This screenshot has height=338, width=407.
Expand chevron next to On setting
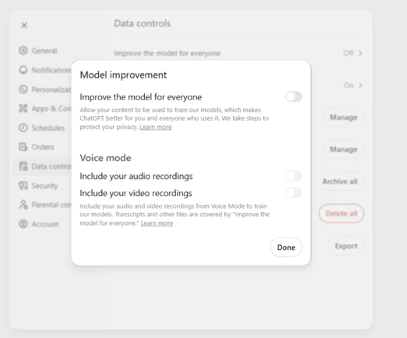(360, 85)
